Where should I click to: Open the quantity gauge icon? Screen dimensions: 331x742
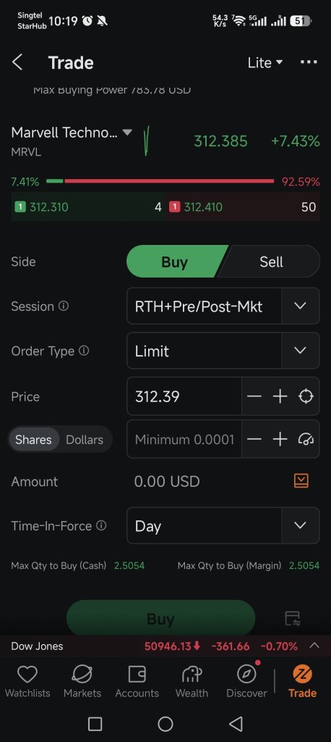pos(306,439)
